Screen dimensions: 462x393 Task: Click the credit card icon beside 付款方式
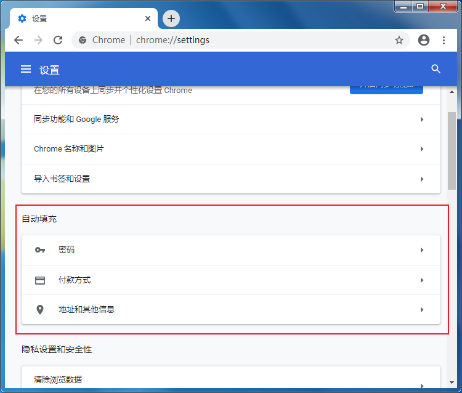point(40,280)
